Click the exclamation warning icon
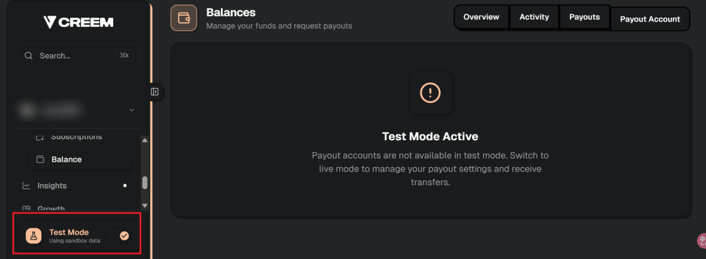The image size is (706, 259). [430, 93]
